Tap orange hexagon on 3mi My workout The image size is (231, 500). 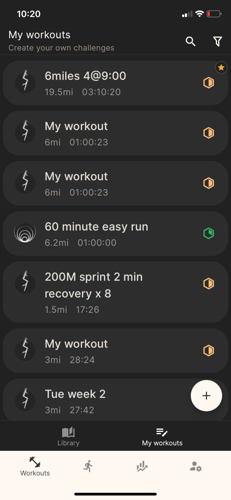pos(208,350)
